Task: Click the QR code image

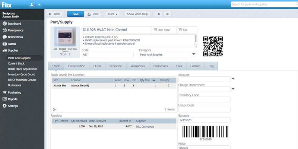Action: 213,46
